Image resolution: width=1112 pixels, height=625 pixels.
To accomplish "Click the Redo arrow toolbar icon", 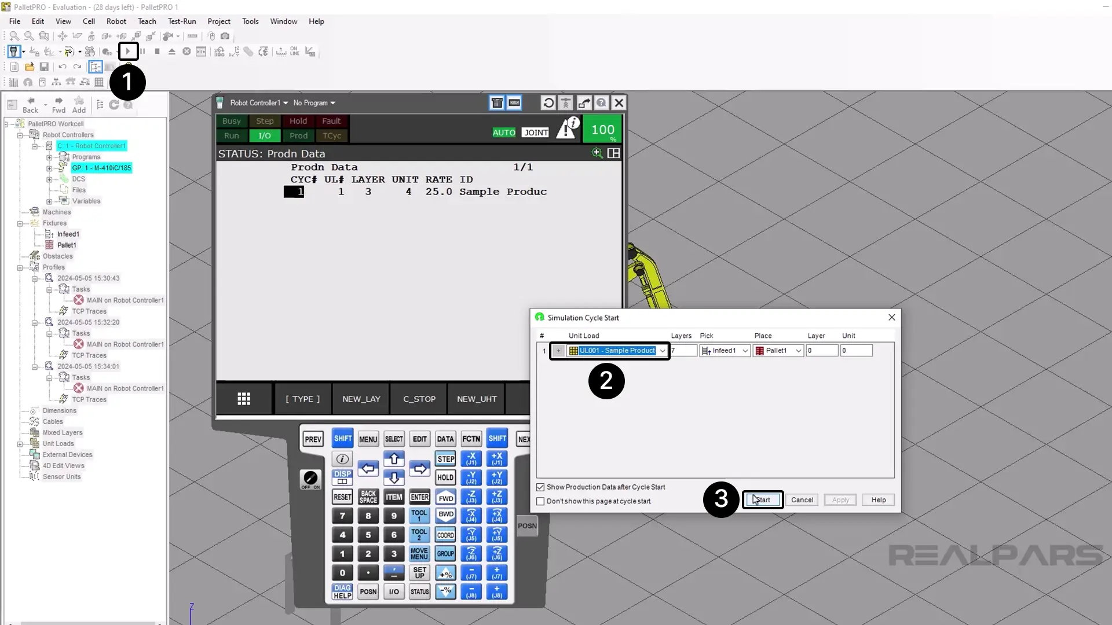I will click(77, 67).
